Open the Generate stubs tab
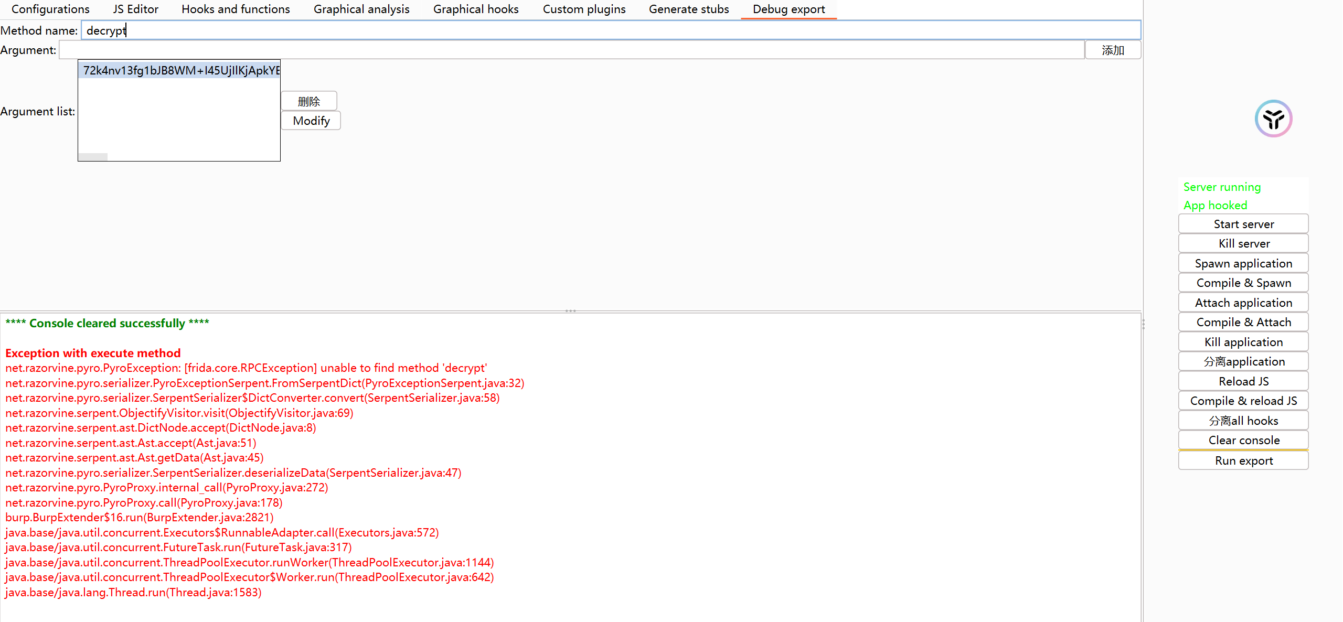This screenshot has width=1343, height=622. 688,9
